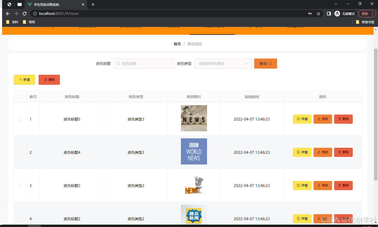Viewport: 378px width, 227px height.
Task: Select the 资讯标题5 title cell
Action: pos(72,119)
